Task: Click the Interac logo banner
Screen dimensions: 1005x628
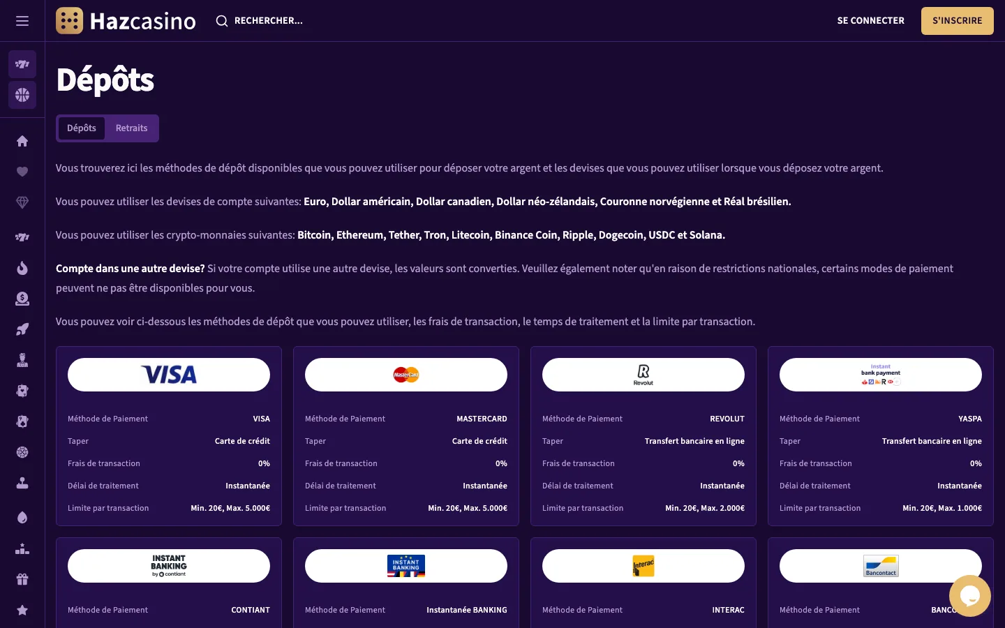Action: [x=643, y=566]
